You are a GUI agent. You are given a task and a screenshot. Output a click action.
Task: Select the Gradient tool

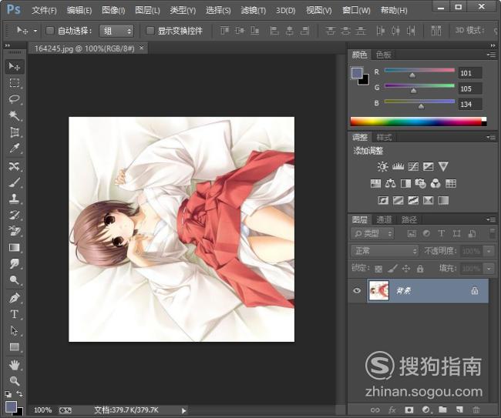[15, 248]
